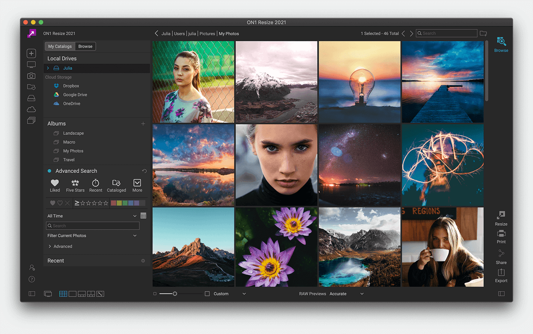Open the date calendar picker icon
Image resolution: width=533 pixels, height=334 pixels.
click(x=143, y=216)
